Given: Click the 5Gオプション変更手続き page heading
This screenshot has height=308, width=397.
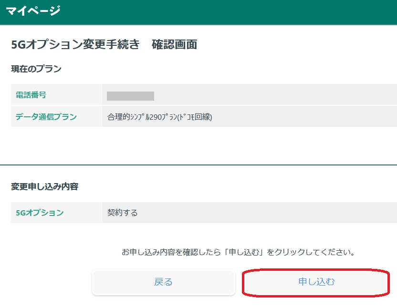Looking at the screenshot, I should pos(75,45).
